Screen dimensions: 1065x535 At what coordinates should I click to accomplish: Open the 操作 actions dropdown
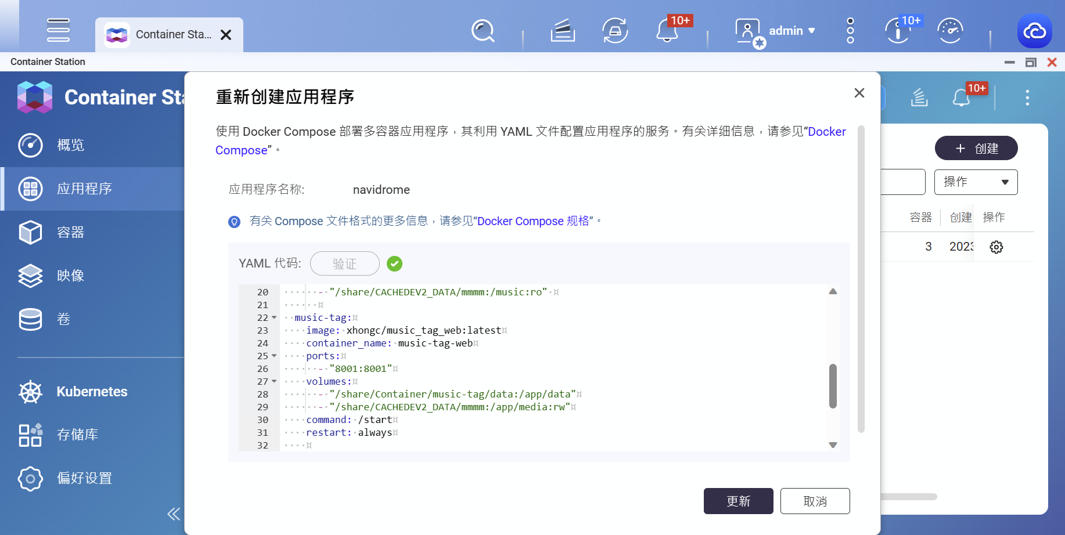976,182
